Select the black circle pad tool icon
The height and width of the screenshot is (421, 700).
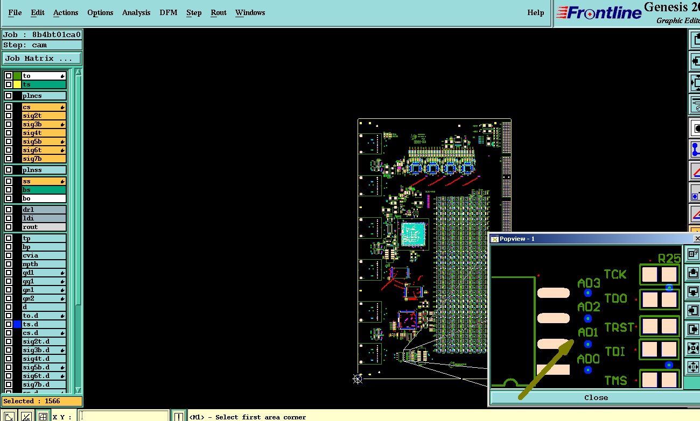(x=695, y=129)
